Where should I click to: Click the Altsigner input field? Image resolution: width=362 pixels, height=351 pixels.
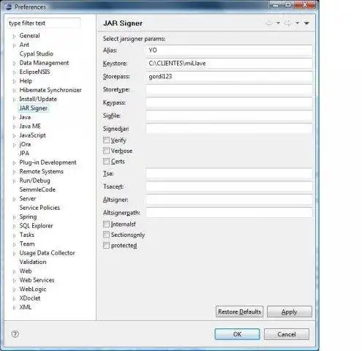[x=229, y=200]
